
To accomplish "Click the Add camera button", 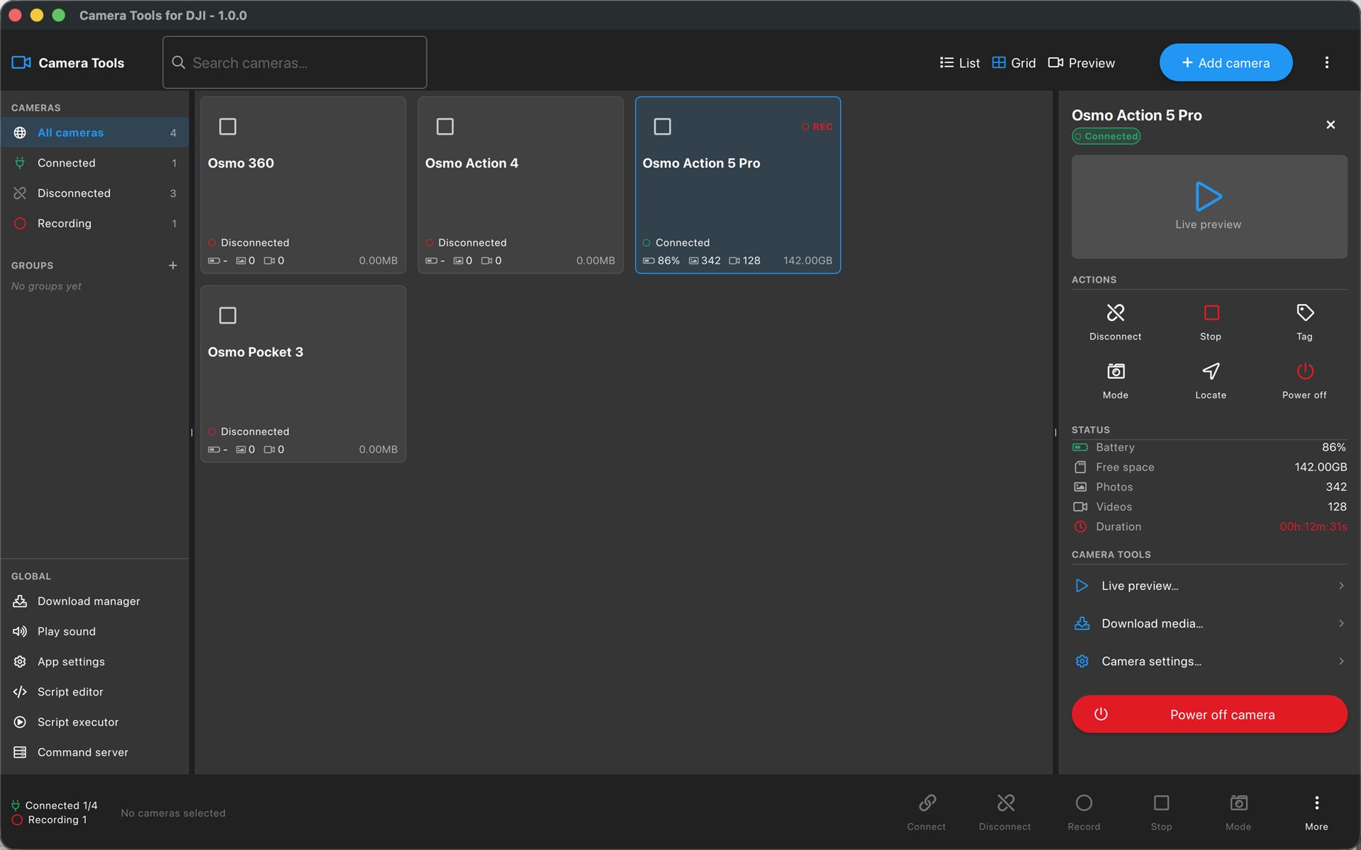I will [x=1225, y=62].
